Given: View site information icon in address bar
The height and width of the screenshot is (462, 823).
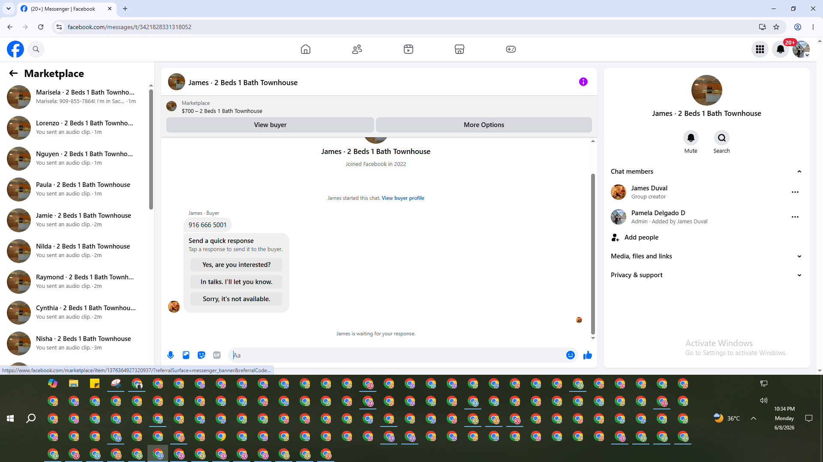Looking at the screenshot, I should click(x=59, y=27).
